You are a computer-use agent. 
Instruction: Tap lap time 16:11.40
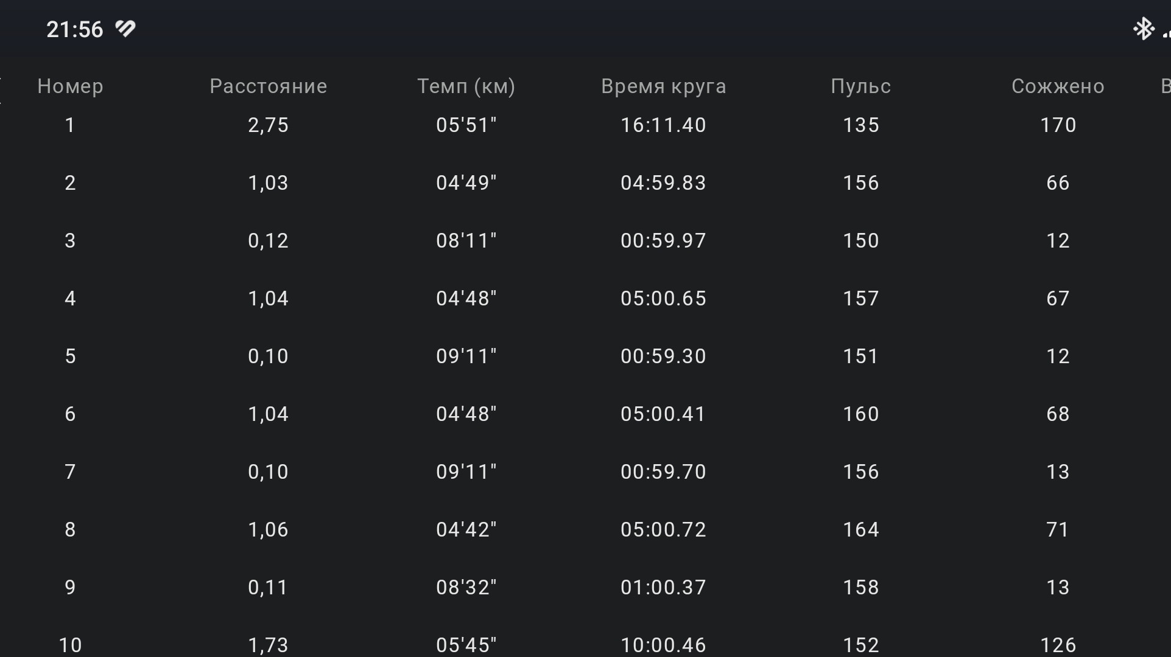pyautogui.click(x=663, y=125)
